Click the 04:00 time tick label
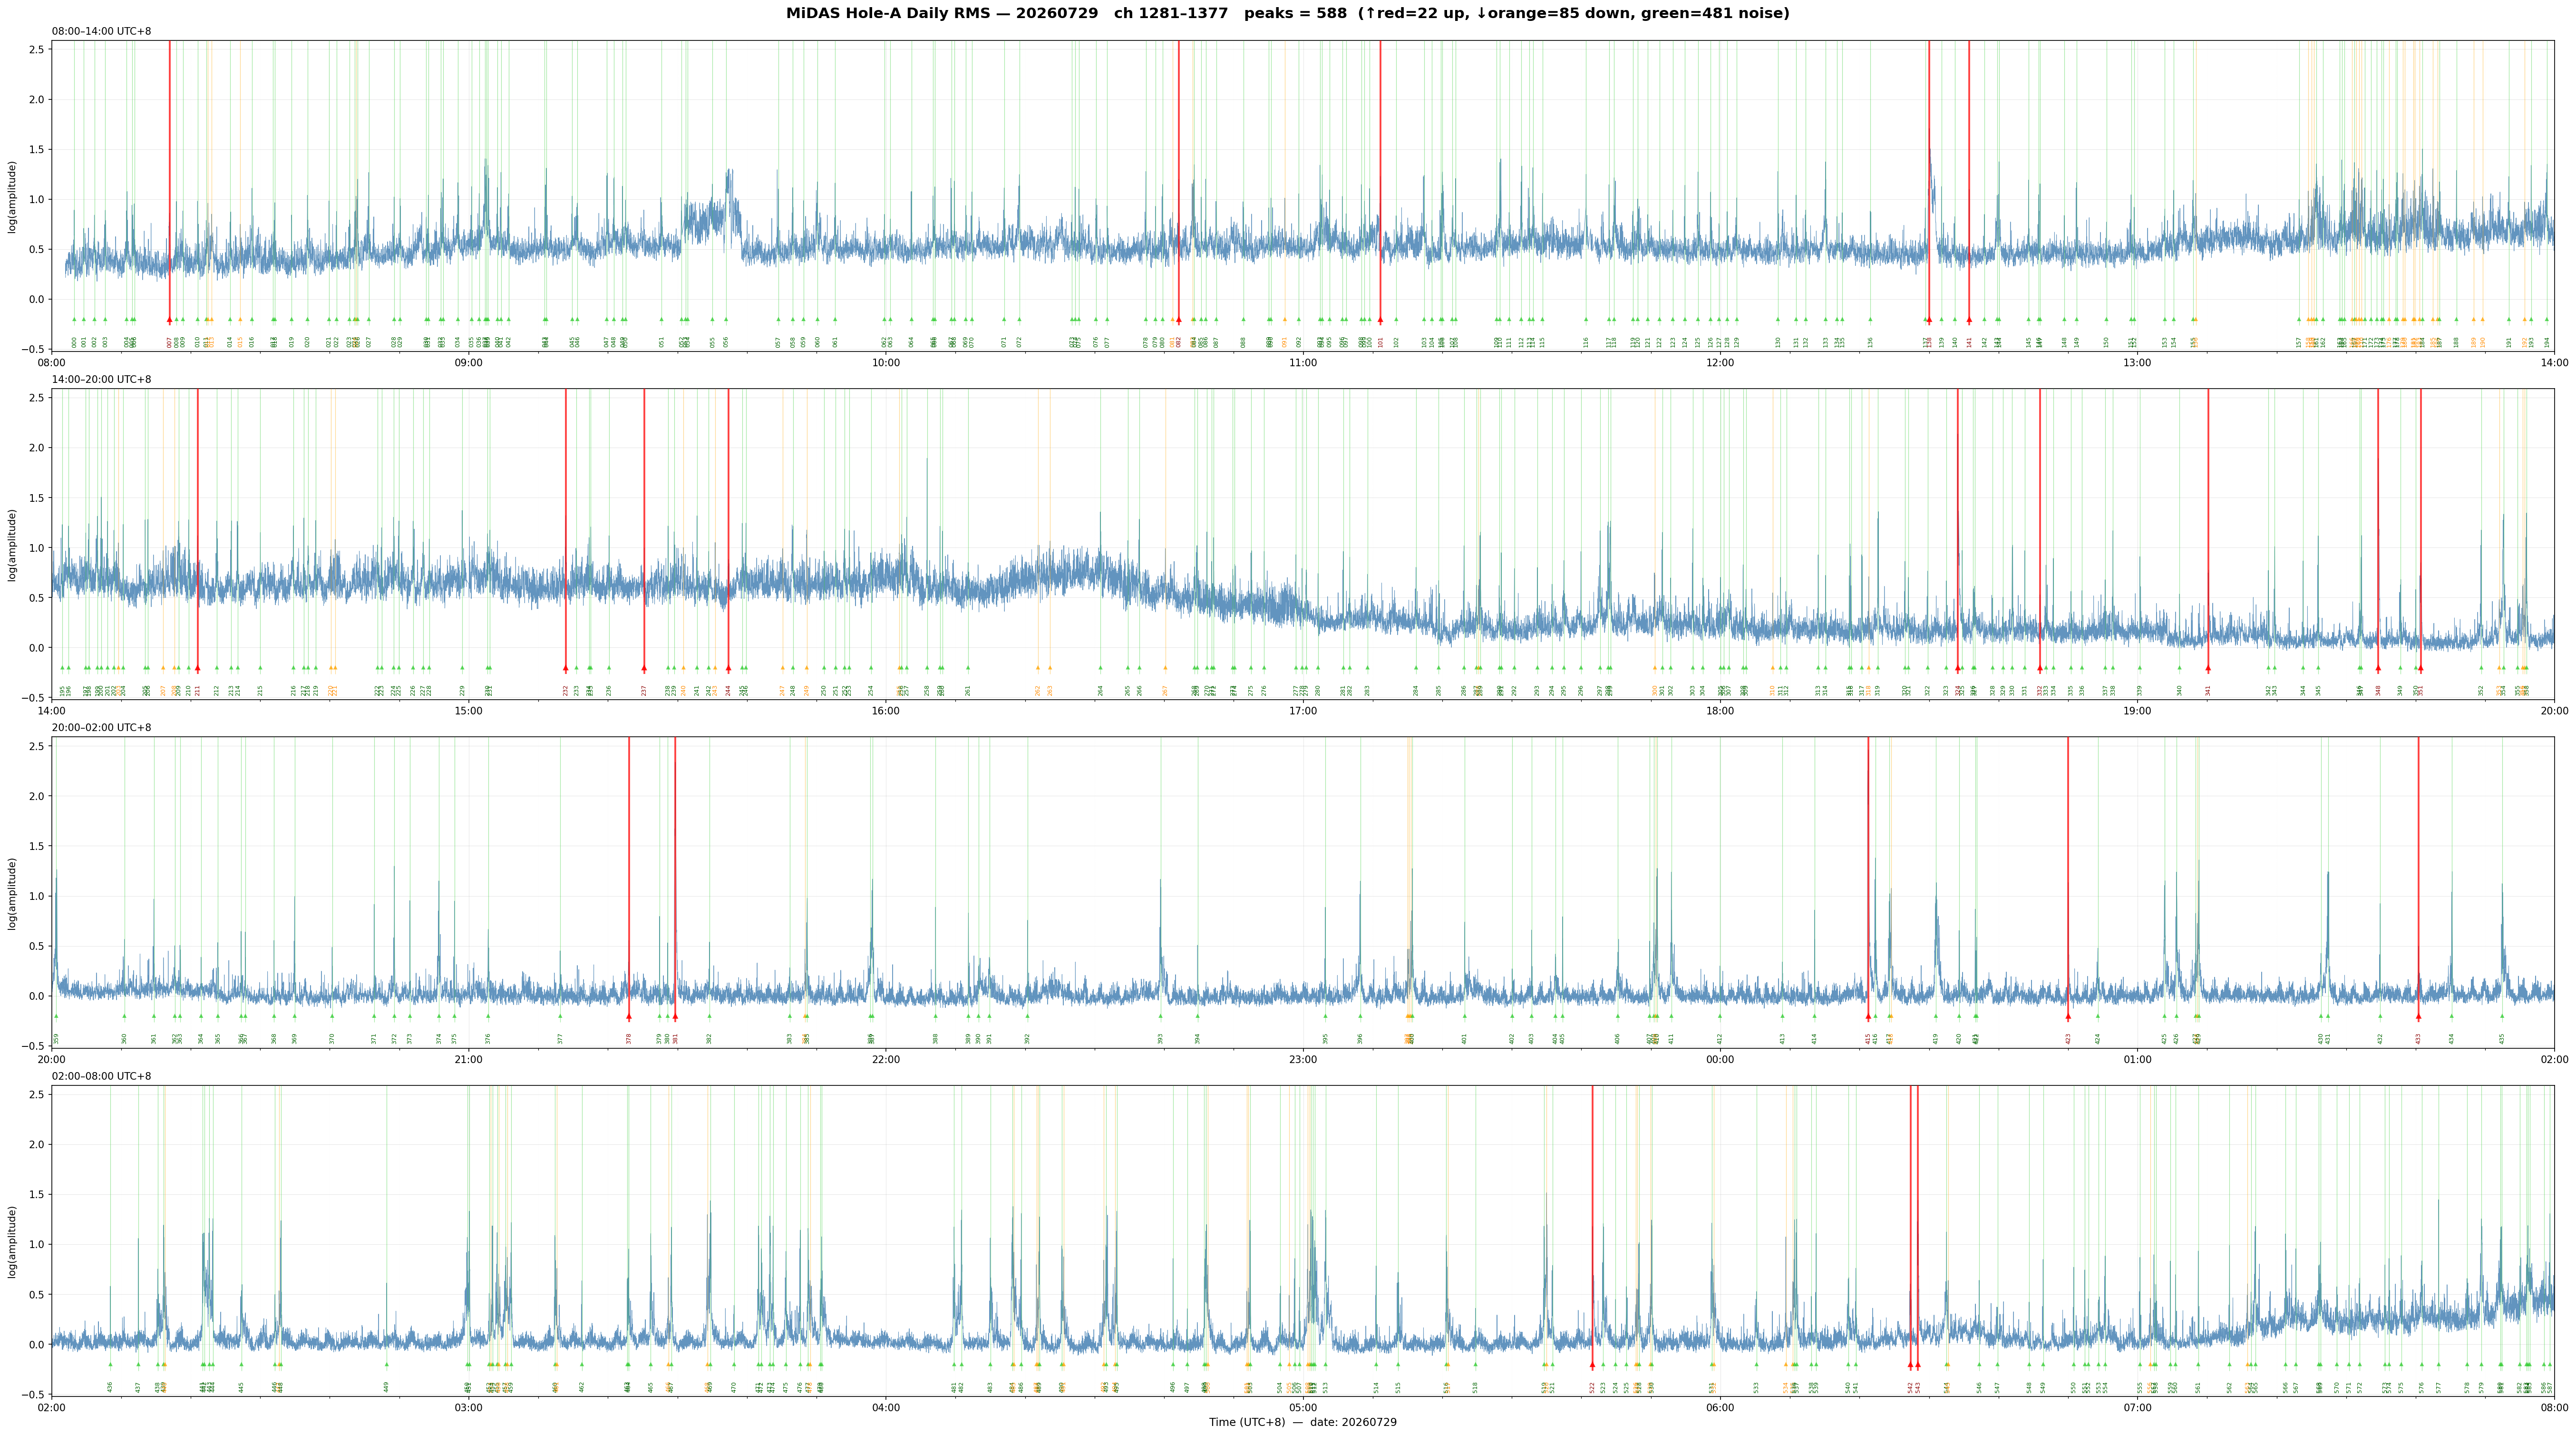This screenshot has width=2576, height=1435. pos(886,1407)
